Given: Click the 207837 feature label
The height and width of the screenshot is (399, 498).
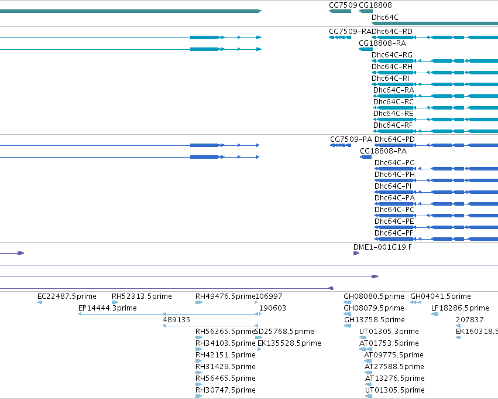Looking at the screenshot, I should point(470,320).
